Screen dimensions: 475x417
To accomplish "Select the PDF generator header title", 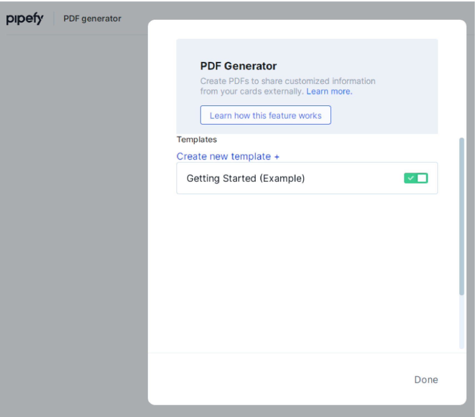I will [92, 19].
